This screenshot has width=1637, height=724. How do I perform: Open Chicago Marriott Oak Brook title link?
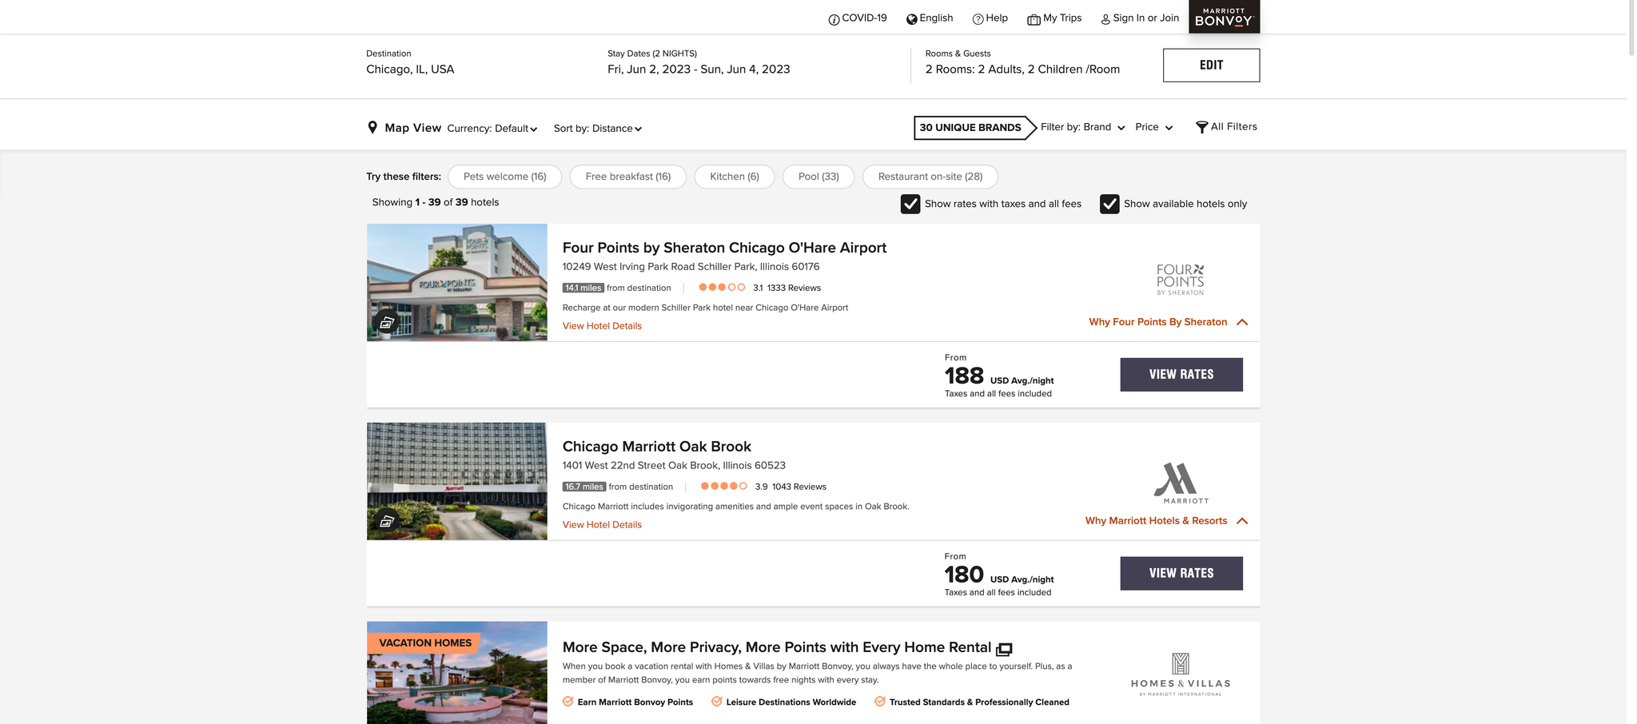[656, 447]
